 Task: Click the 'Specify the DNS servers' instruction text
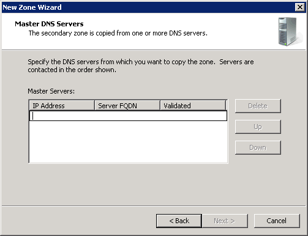[x=141, y=65]
